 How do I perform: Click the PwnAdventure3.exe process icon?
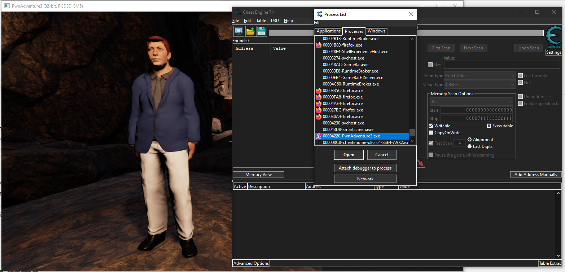click(319, 136)
